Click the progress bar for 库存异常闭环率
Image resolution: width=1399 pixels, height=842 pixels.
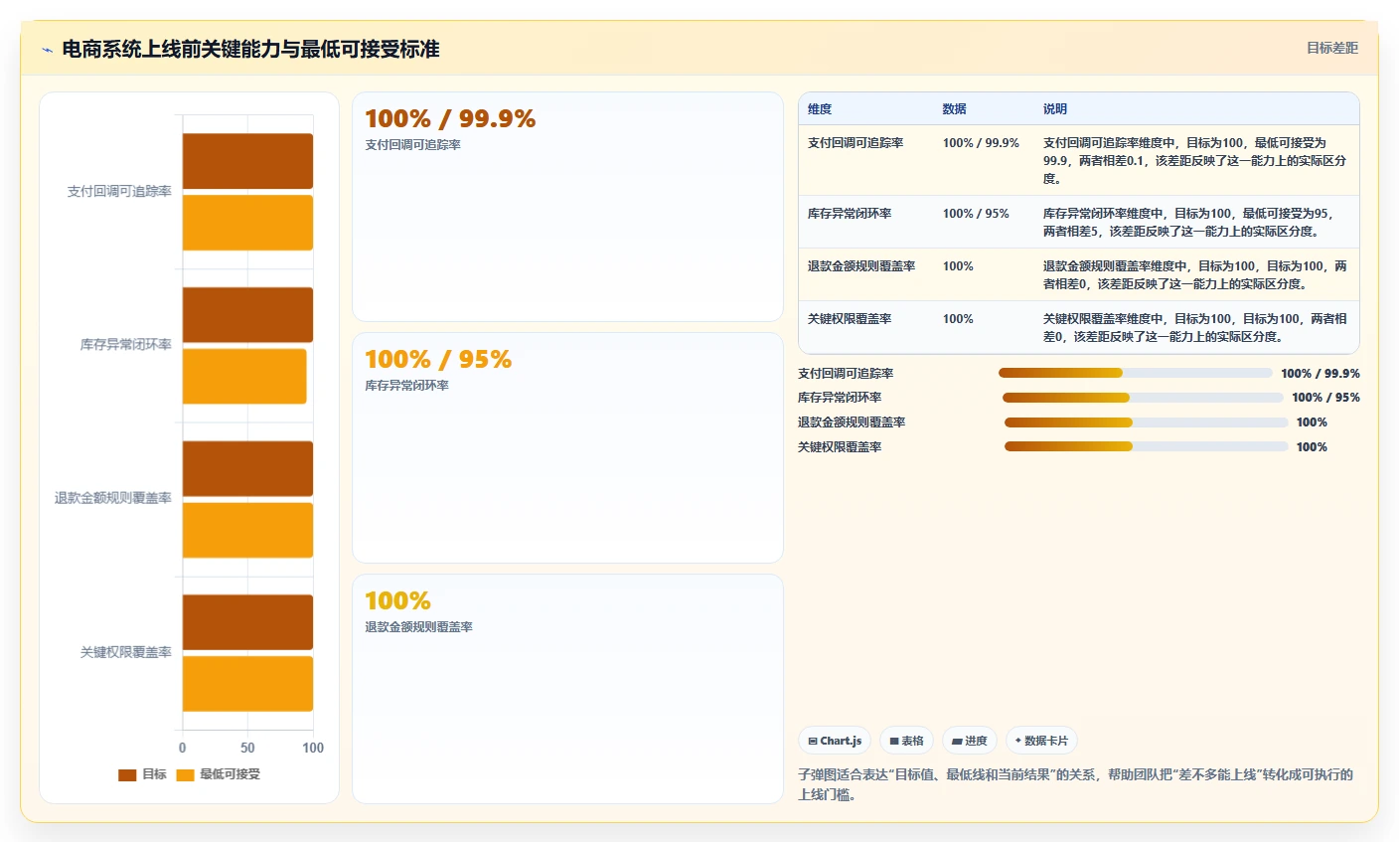(x=1143, y=398)
